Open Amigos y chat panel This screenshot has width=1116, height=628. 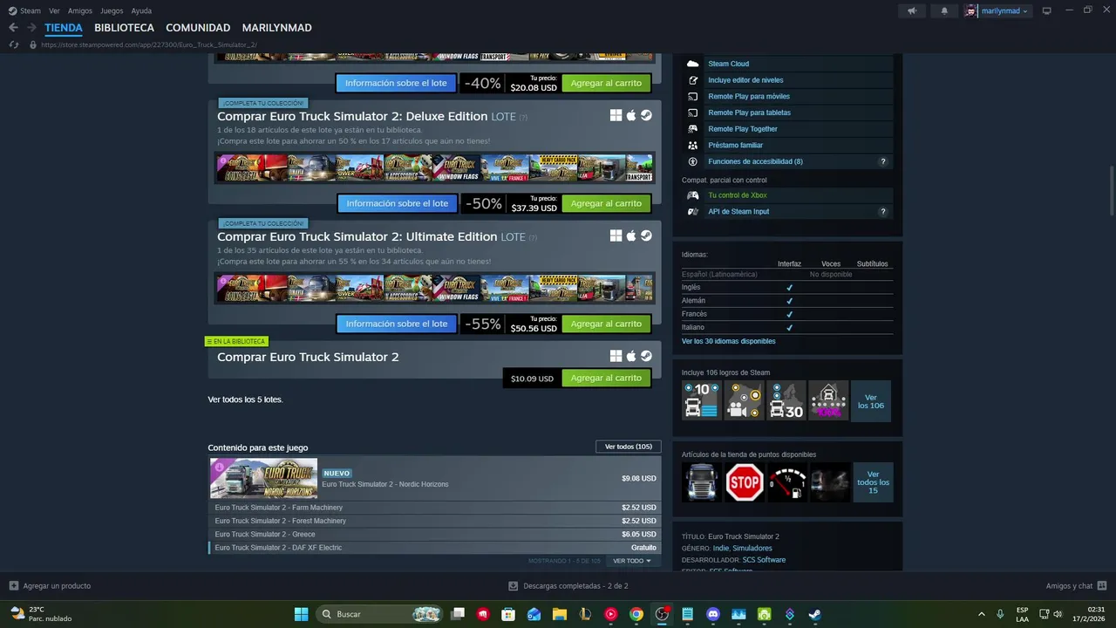(x=1076, y=586)
